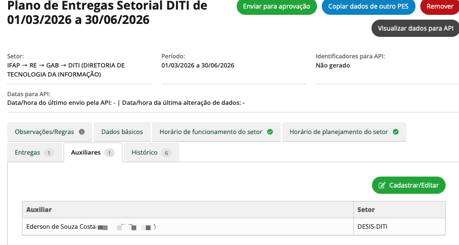Click the info icon on Observações/Regras tab
The width and height of the screenshot is (459, 245).
coord(82,132)
